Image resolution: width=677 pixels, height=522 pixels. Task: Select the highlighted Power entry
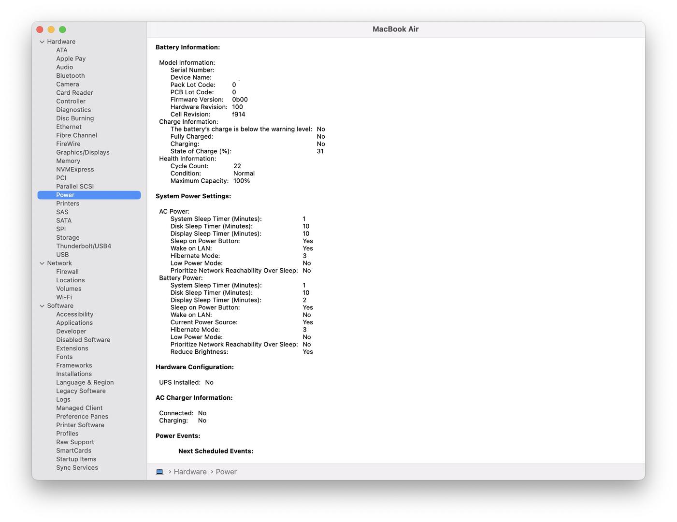pos(89,195)
